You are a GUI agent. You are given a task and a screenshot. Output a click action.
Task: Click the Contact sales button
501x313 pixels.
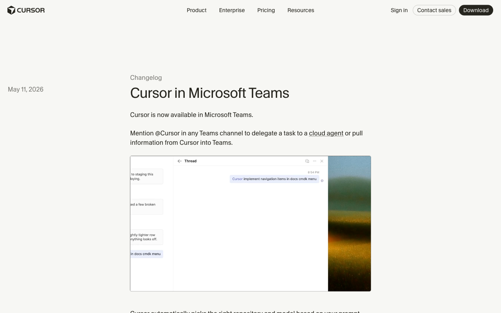click(x=434, y=10)
